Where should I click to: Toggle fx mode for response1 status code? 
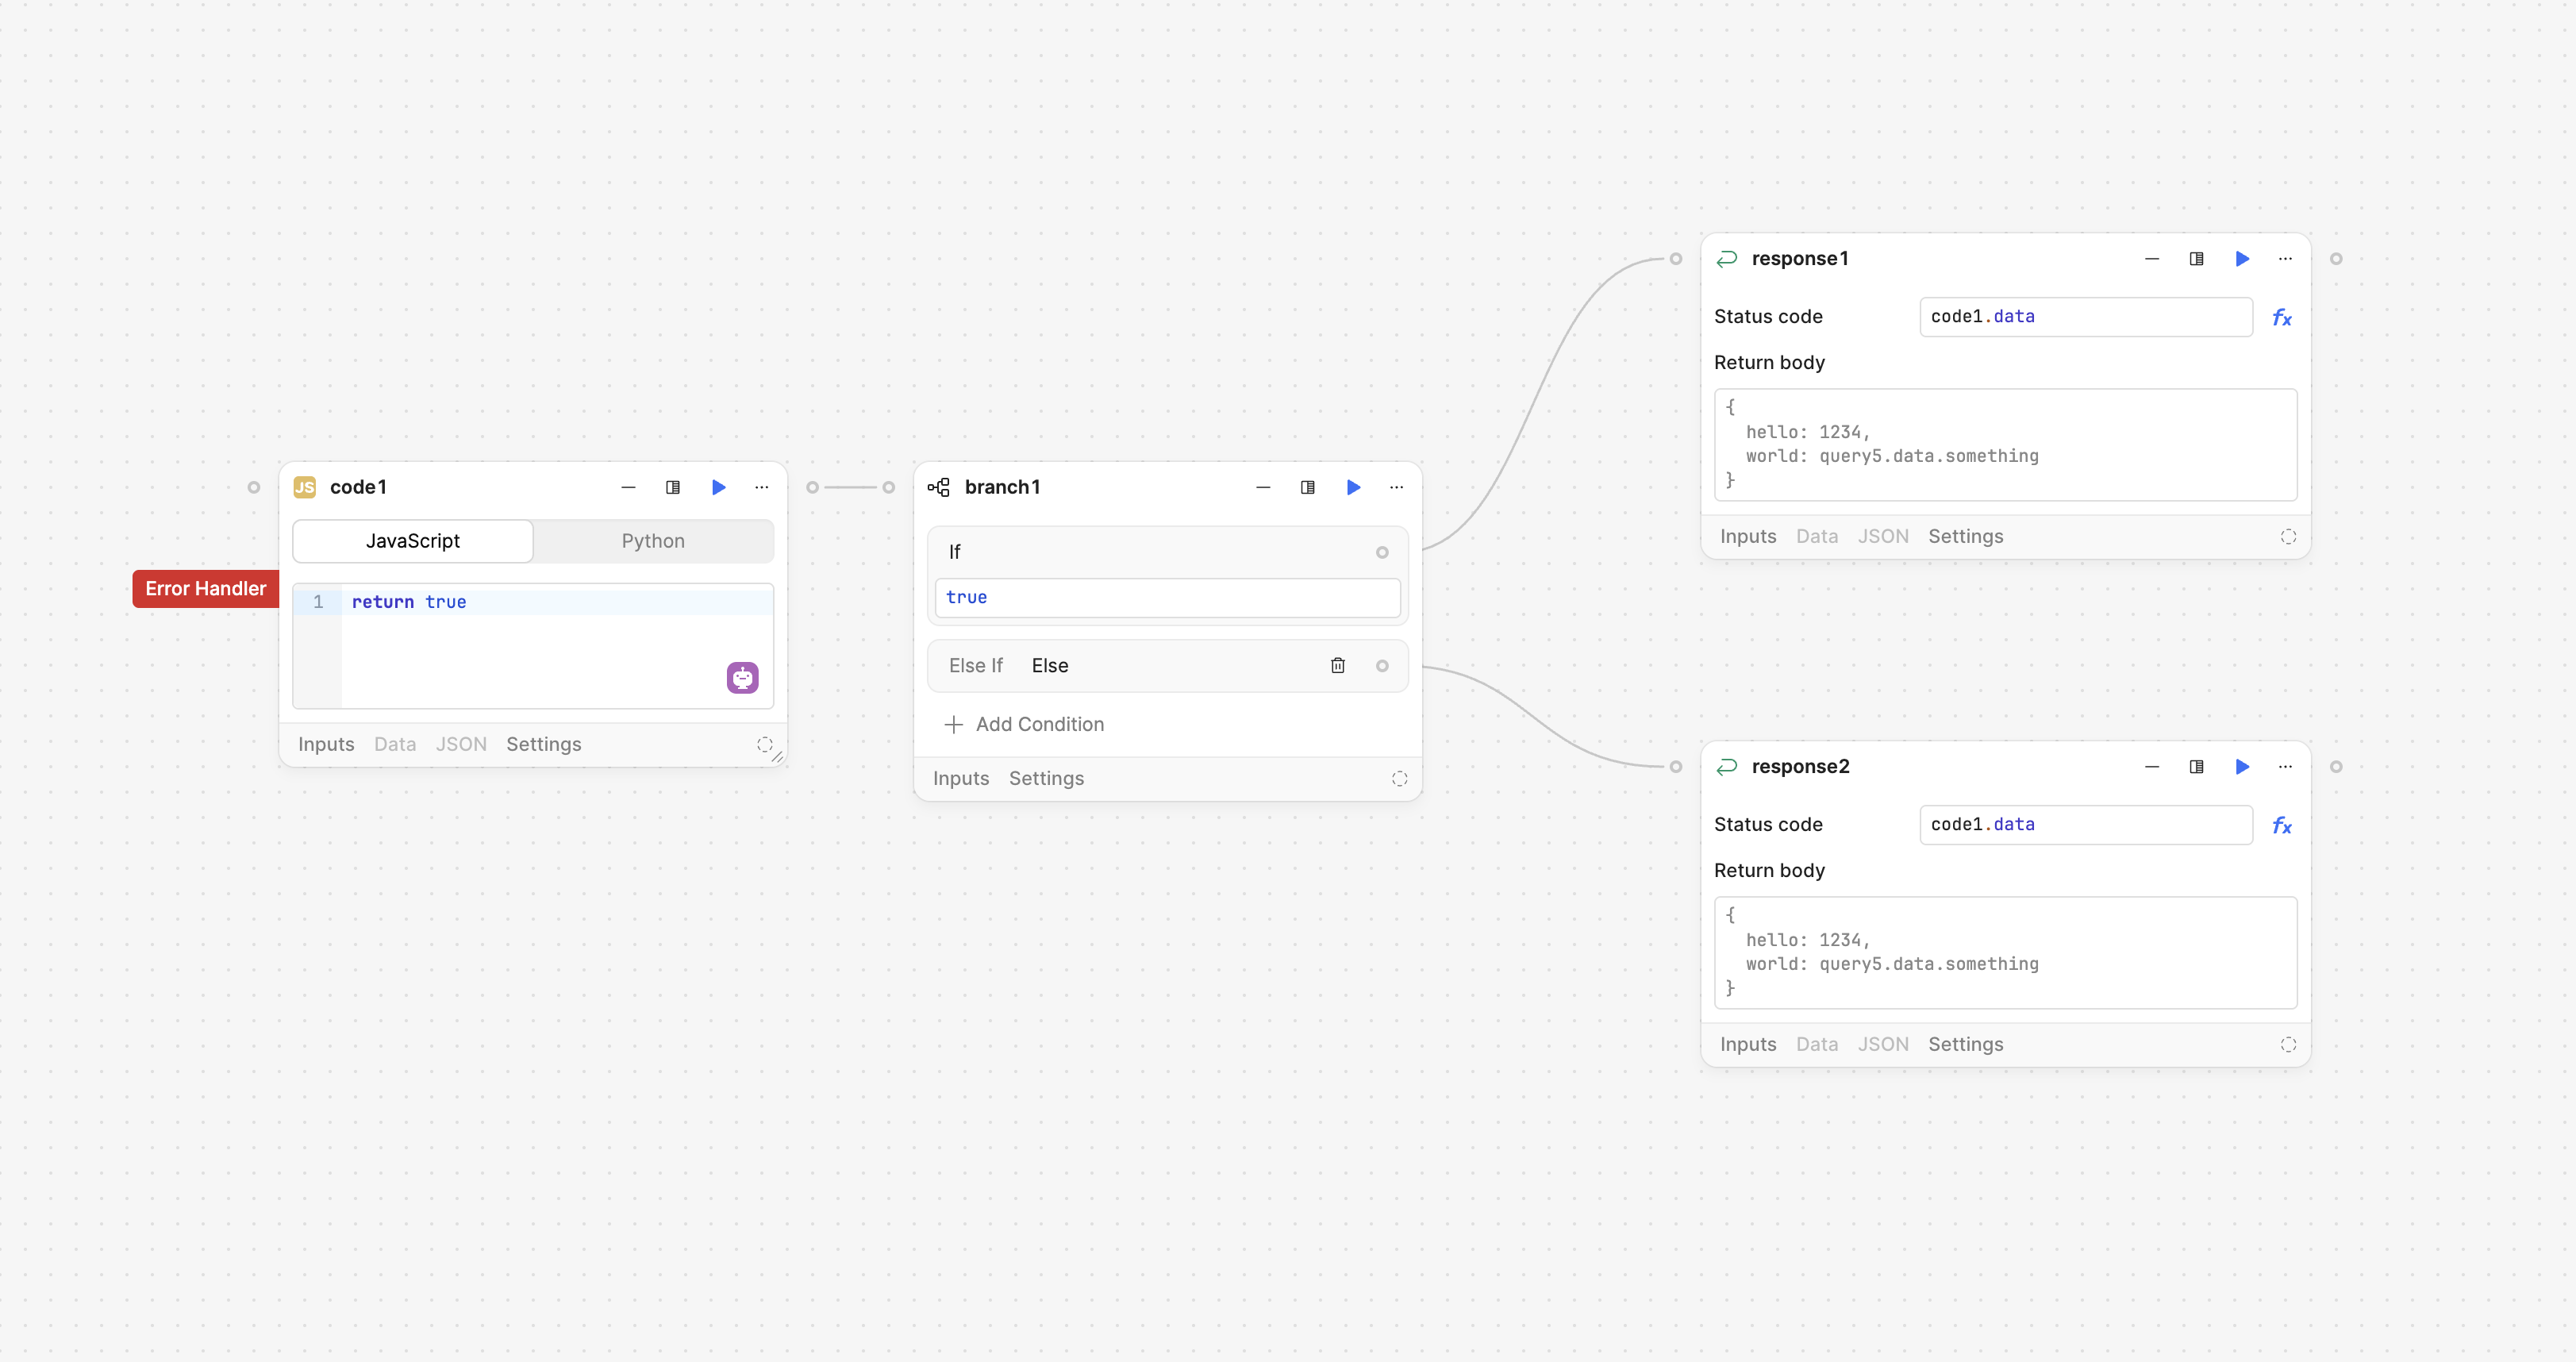(2281, 317)
